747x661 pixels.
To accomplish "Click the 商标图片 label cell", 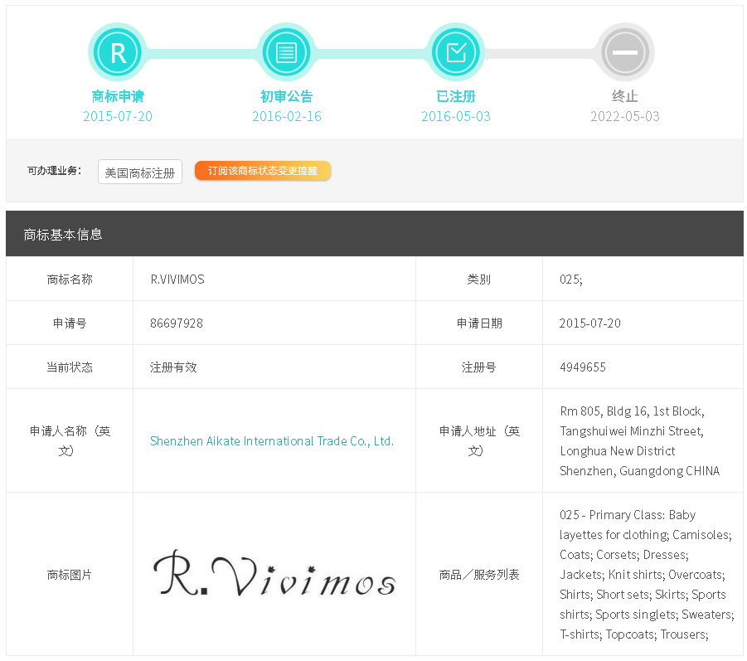I will 70,575.
